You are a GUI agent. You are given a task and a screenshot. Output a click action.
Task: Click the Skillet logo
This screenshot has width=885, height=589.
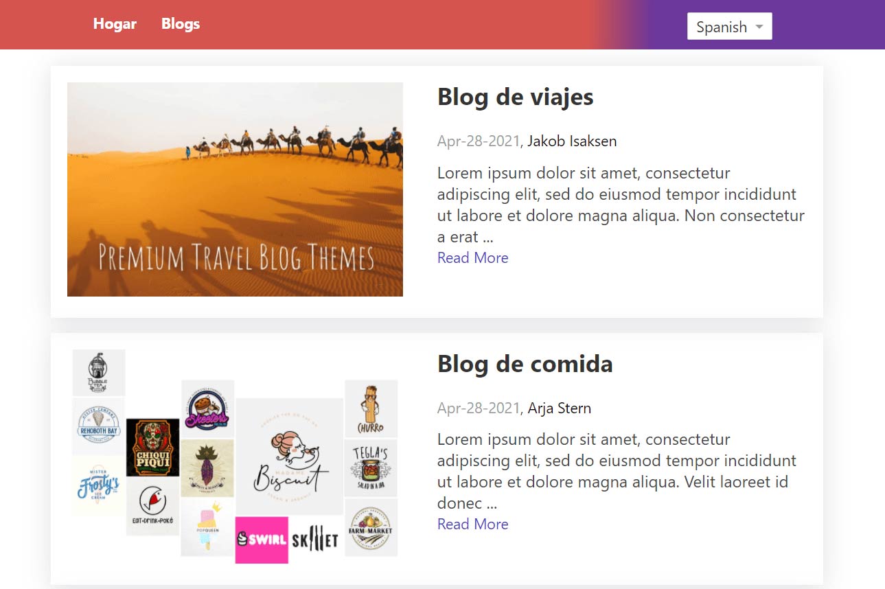coord(315,540)
